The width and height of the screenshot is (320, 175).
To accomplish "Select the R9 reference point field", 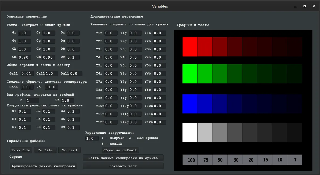I will (73, 127).
